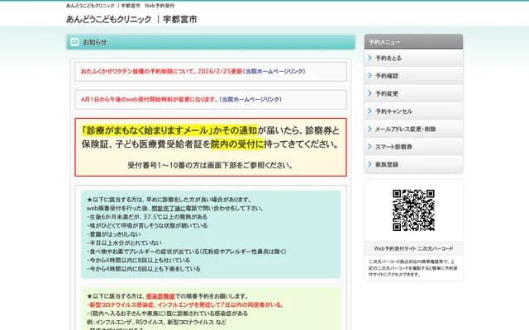Click the arrow icon next to 予約キャンセル

369,111
